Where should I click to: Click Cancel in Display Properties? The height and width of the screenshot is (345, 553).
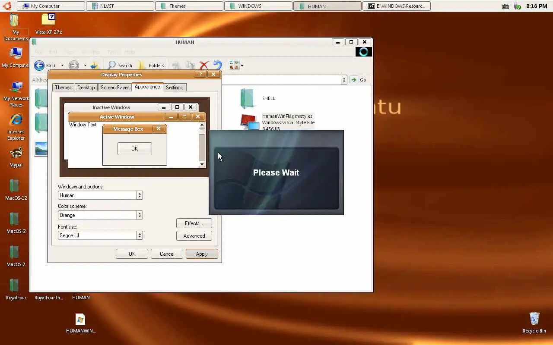coord(167,254)
